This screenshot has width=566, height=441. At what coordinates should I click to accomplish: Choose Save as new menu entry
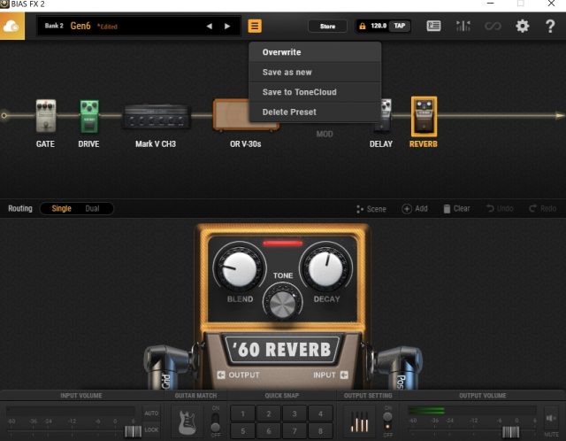point(315,72)
